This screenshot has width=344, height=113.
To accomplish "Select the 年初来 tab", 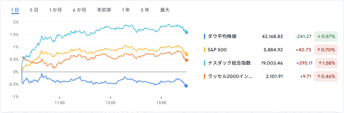I will tap(104, 10).
